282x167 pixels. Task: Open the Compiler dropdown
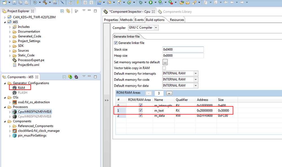[156, 28]
